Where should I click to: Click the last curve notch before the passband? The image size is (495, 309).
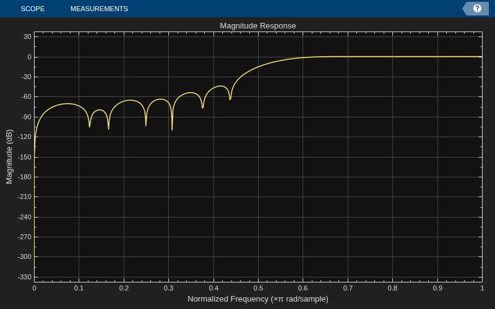click(x=230, y=98)
